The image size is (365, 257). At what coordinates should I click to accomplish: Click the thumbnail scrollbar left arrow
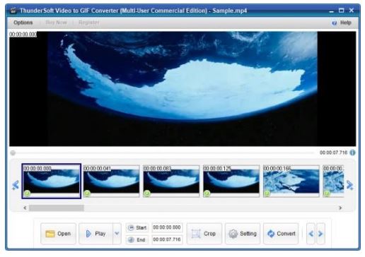tap(25, 208)
